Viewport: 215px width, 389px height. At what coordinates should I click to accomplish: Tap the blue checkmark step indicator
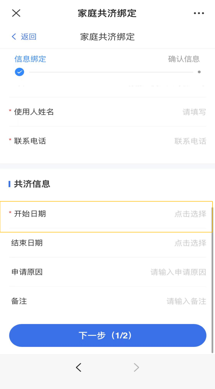tap(19, 72)
